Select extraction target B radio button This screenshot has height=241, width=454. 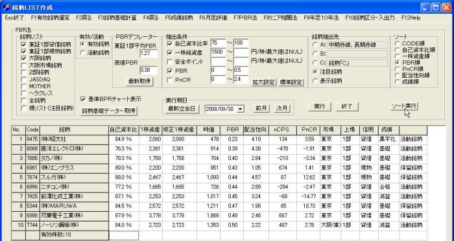315,54
